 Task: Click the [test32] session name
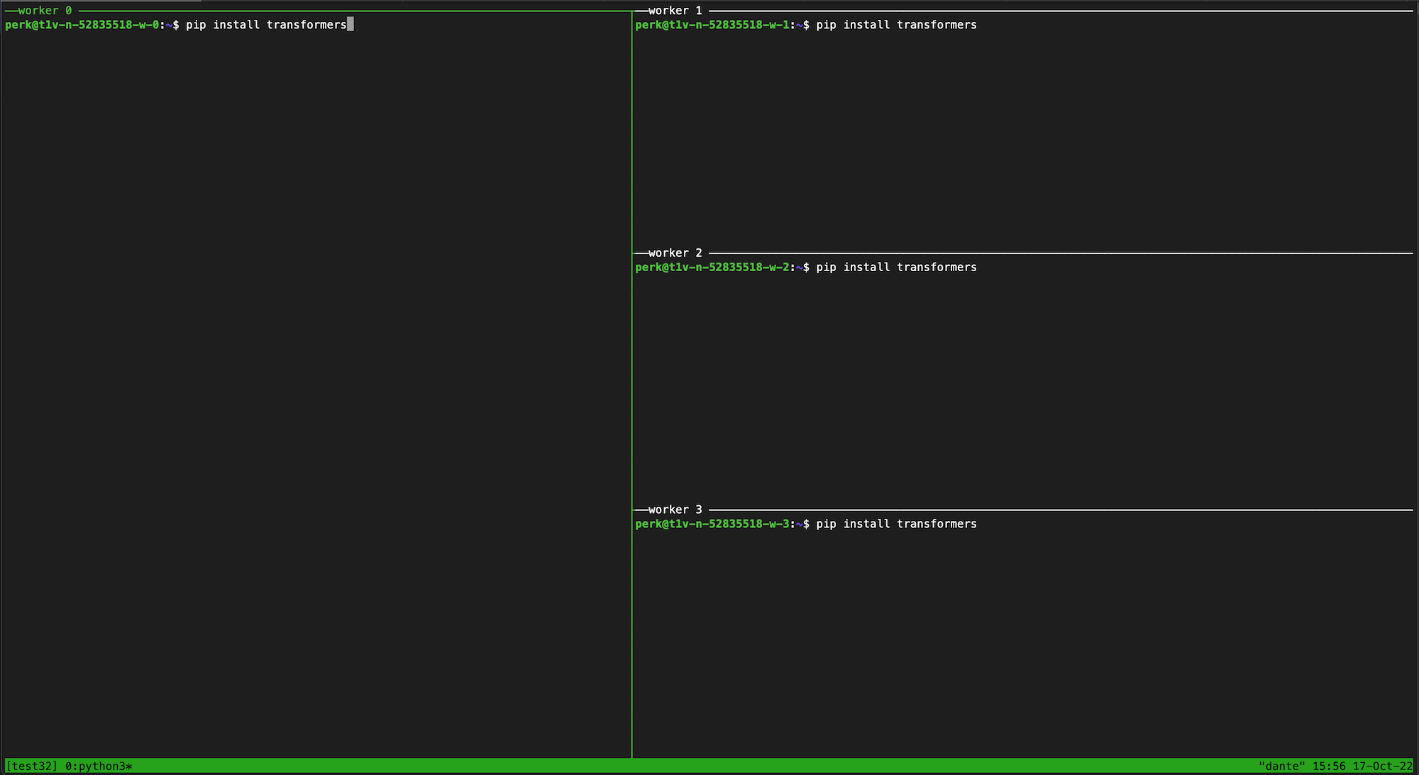[32, 766]
